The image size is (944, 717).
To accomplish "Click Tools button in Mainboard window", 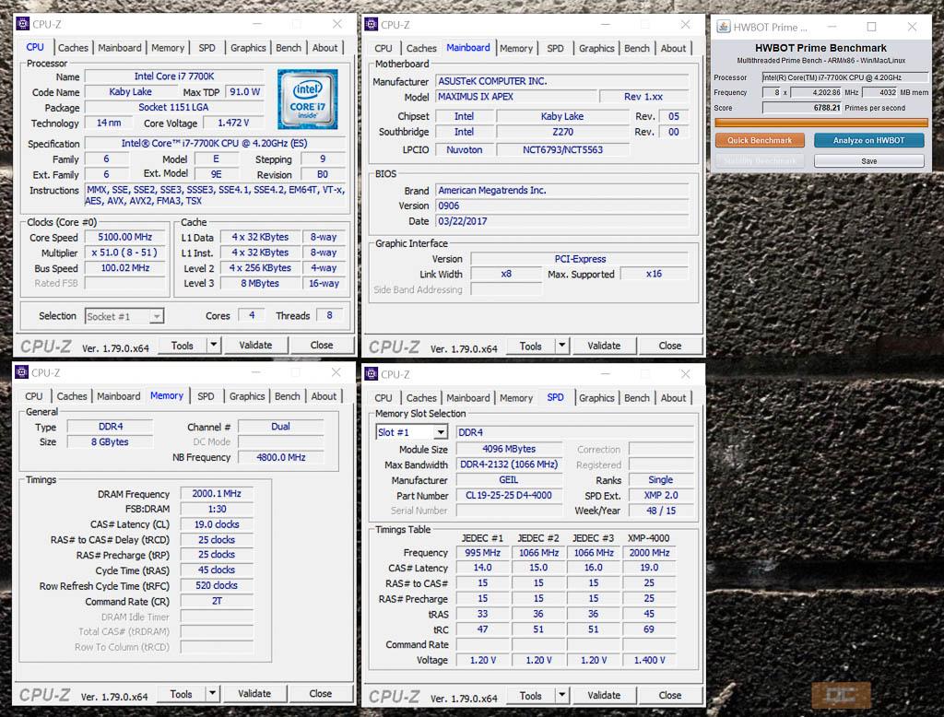I will pyautogui.click(x=530, y=346).
